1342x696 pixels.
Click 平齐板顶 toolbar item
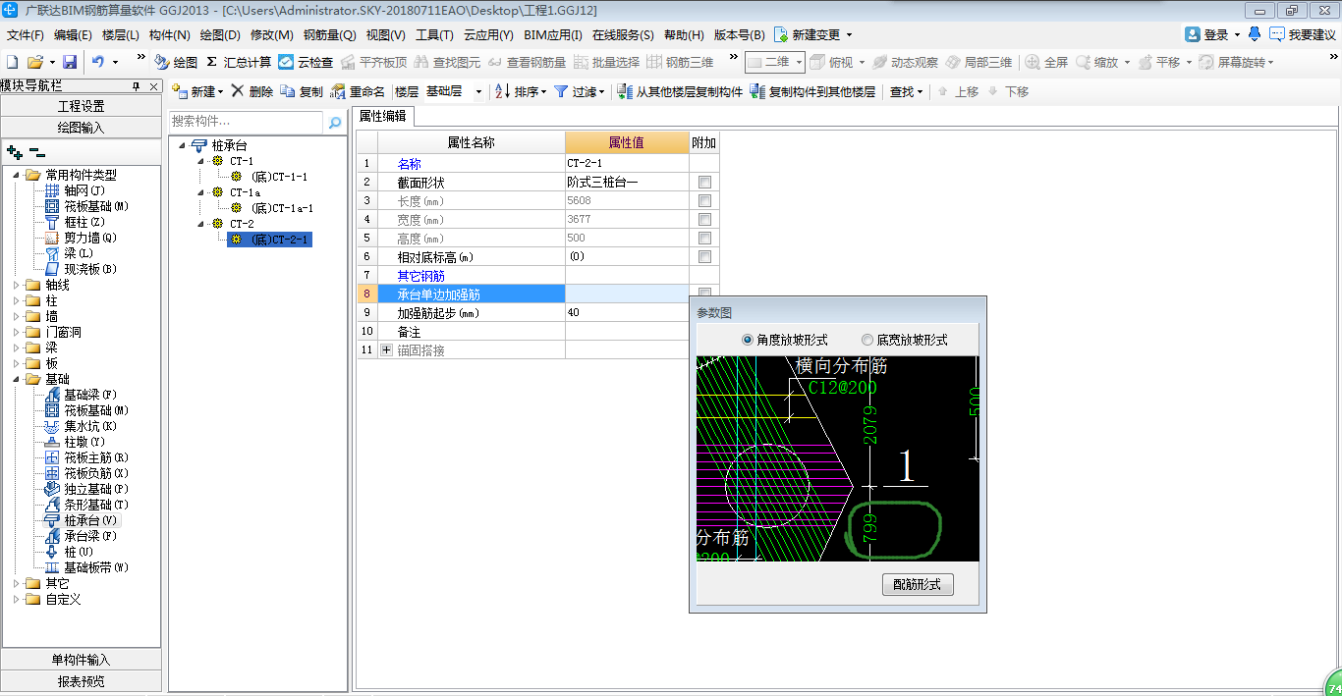tap(373, 62)
